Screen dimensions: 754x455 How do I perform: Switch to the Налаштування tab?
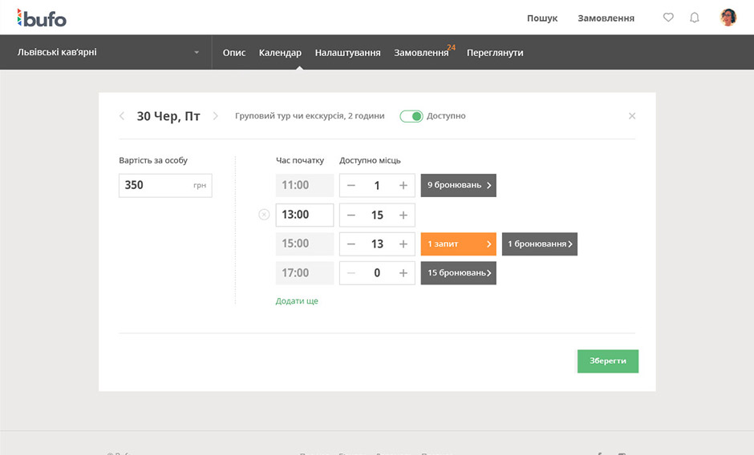347,53
